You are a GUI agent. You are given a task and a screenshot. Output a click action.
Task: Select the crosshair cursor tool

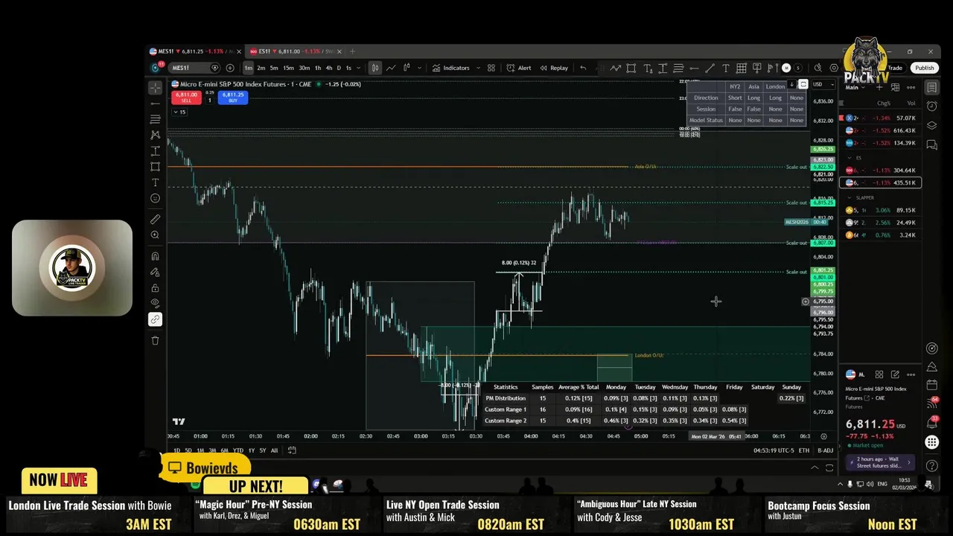point(155,88)
